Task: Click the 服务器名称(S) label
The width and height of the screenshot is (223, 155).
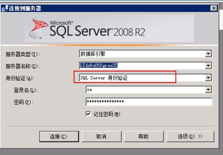Action: [x=22, y=66]
